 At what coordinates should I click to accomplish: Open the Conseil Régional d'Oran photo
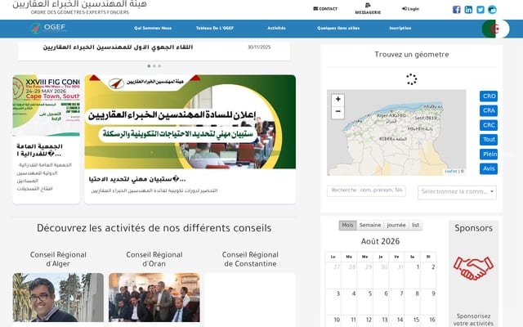pyautogui.click(x=154, y=298)
